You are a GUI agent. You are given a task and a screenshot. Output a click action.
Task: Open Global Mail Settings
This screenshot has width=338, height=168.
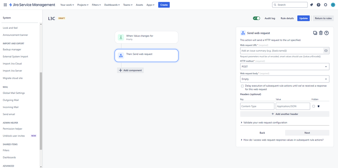point(14,93)
